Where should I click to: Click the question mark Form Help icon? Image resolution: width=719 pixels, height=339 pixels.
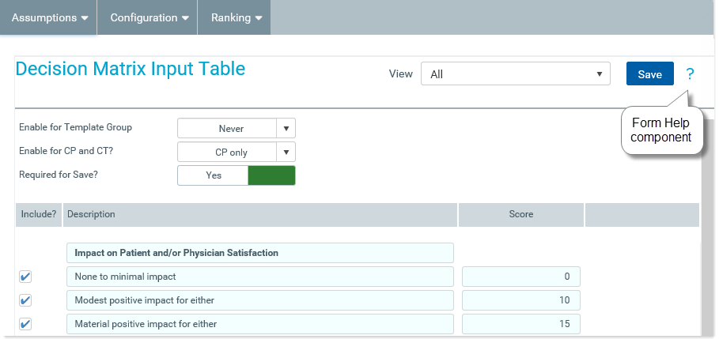pos(690,74)
